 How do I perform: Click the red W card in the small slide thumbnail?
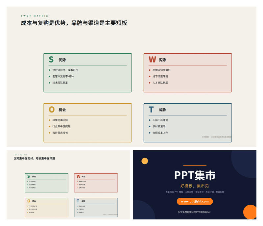coord(96,183)
